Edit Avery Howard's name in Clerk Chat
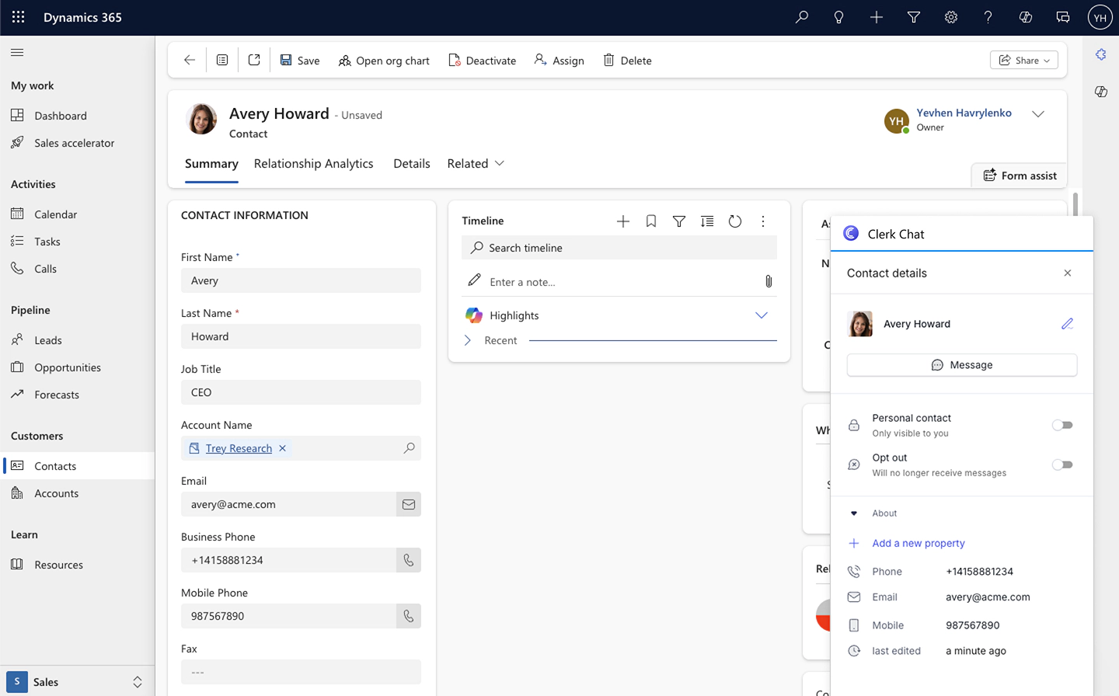Viewport: 1119px width, 696px height. pyautogui.click(x=1067, y=323)
